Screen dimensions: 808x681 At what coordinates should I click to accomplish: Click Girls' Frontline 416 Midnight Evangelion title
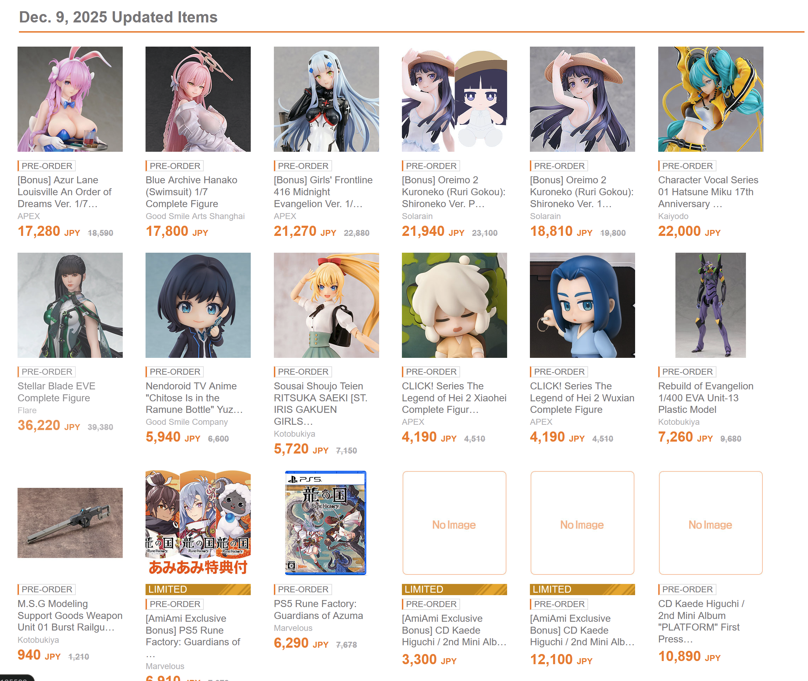pos(323,192)
